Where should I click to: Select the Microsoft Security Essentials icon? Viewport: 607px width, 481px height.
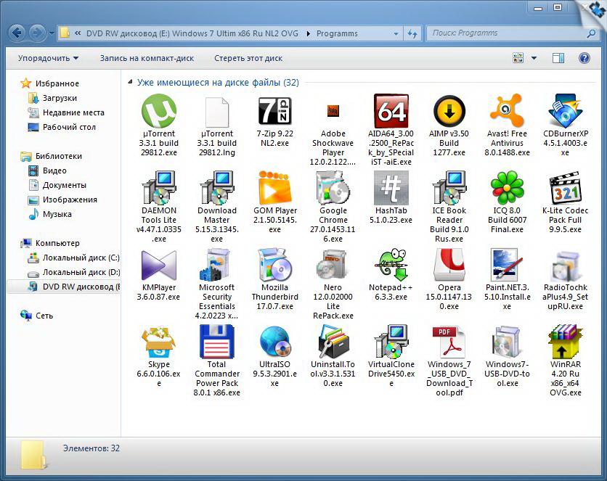click(216, 266)
